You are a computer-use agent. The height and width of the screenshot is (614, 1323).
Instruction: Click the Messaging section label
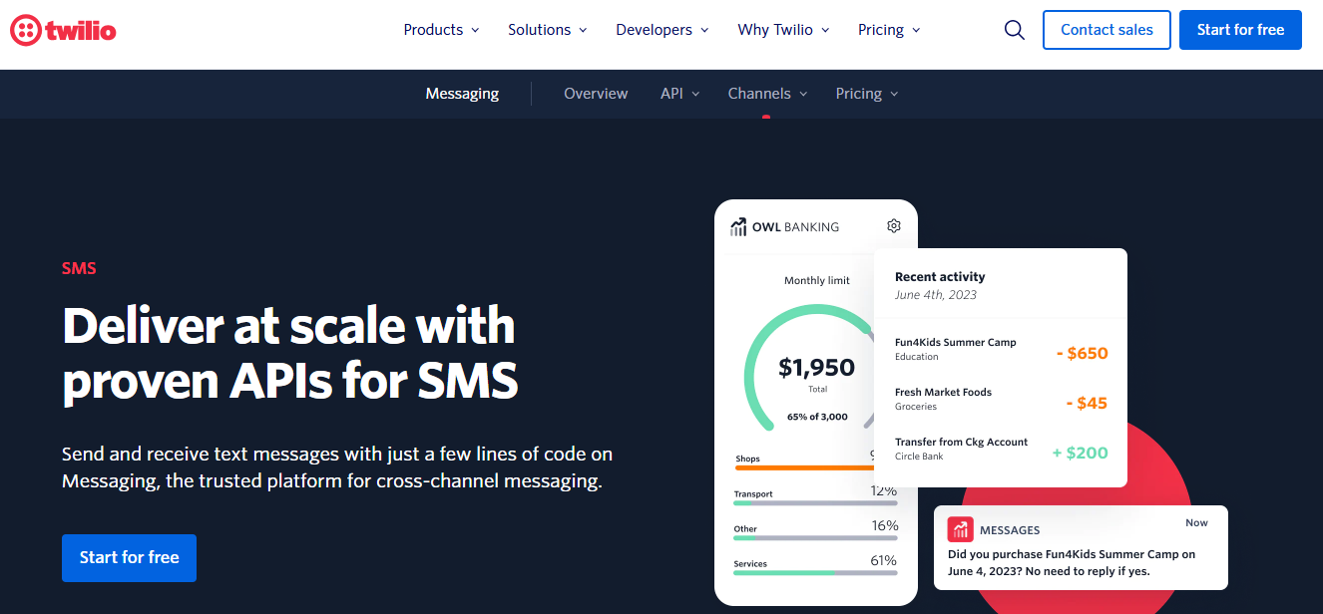[462, 94]
